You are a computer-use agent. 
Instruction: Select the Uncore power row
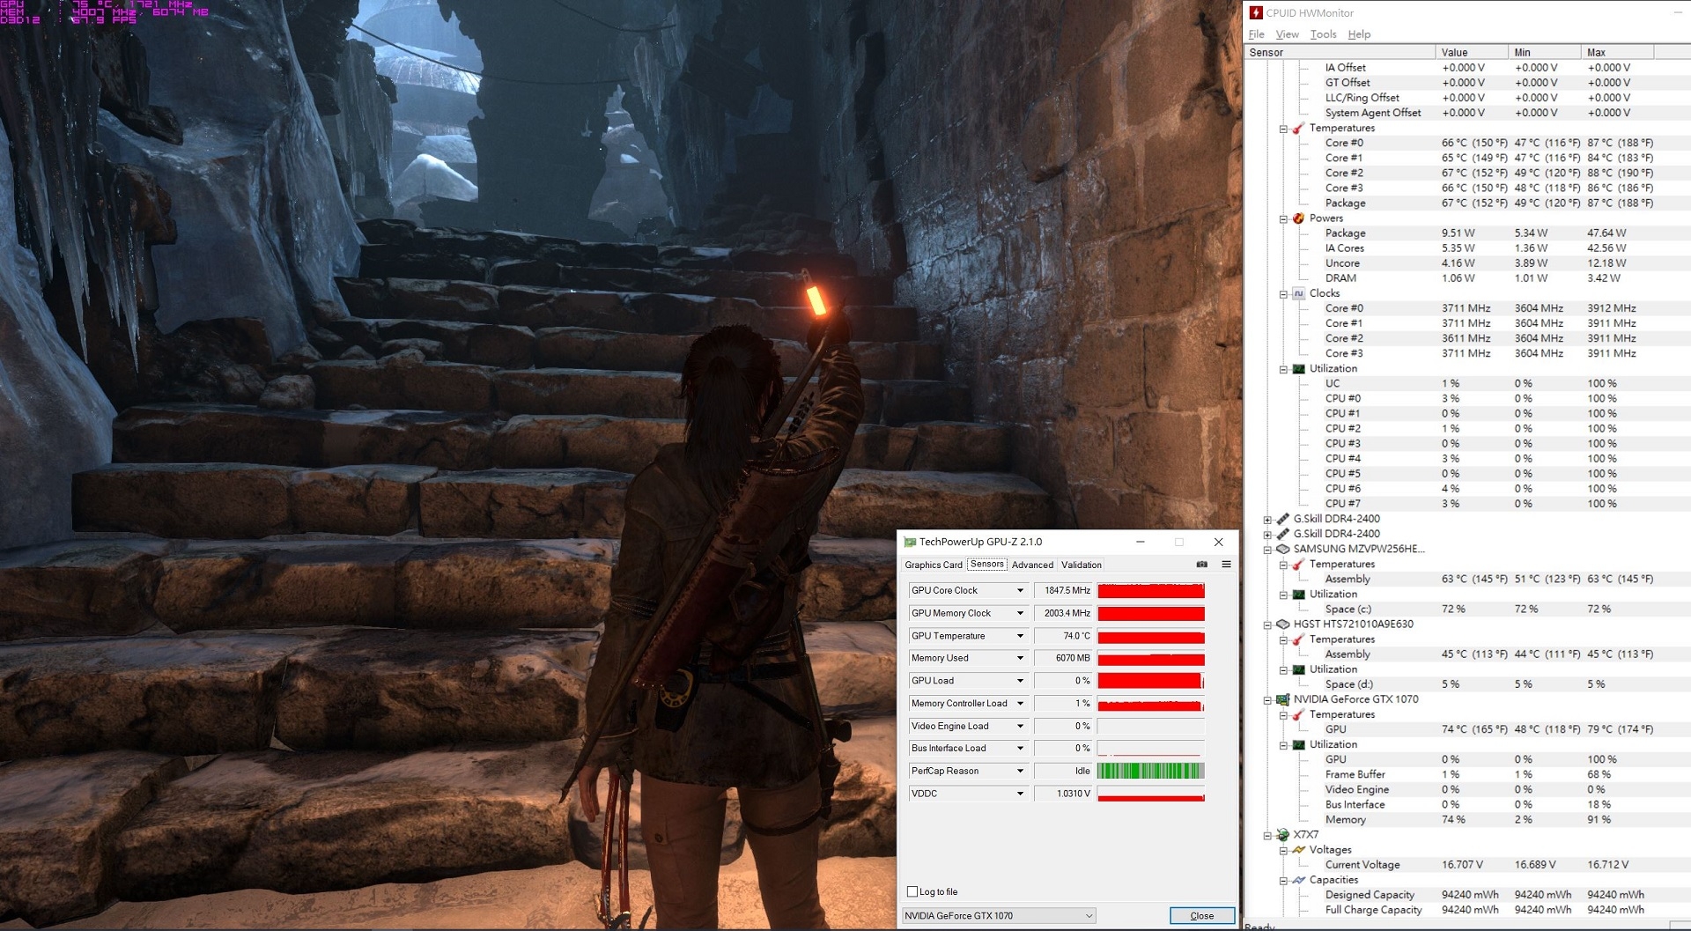1467,263
